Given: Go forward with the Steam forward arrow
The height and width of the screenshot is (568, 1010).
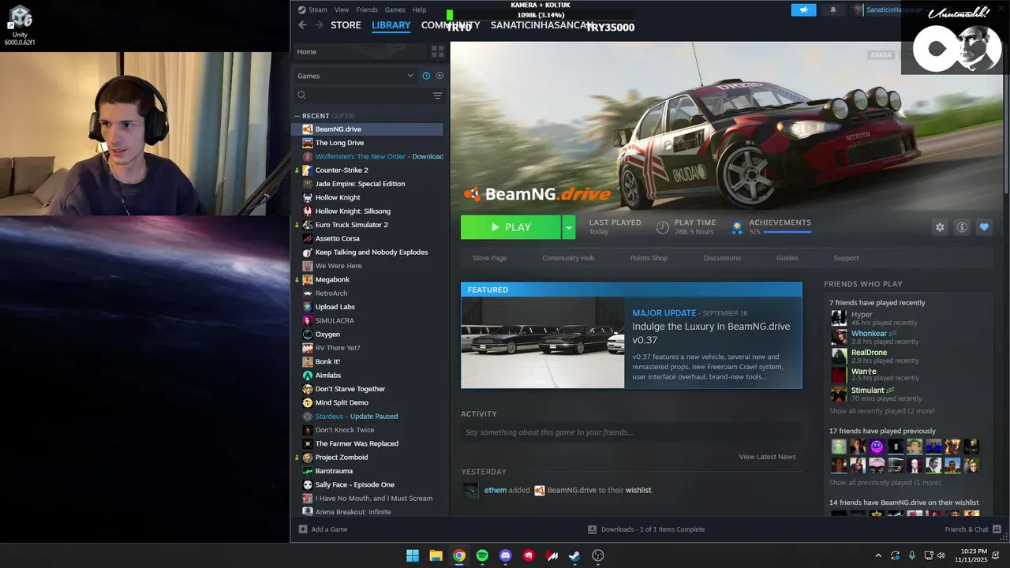Looking at the screenshot, I should (x=320, y=25).
